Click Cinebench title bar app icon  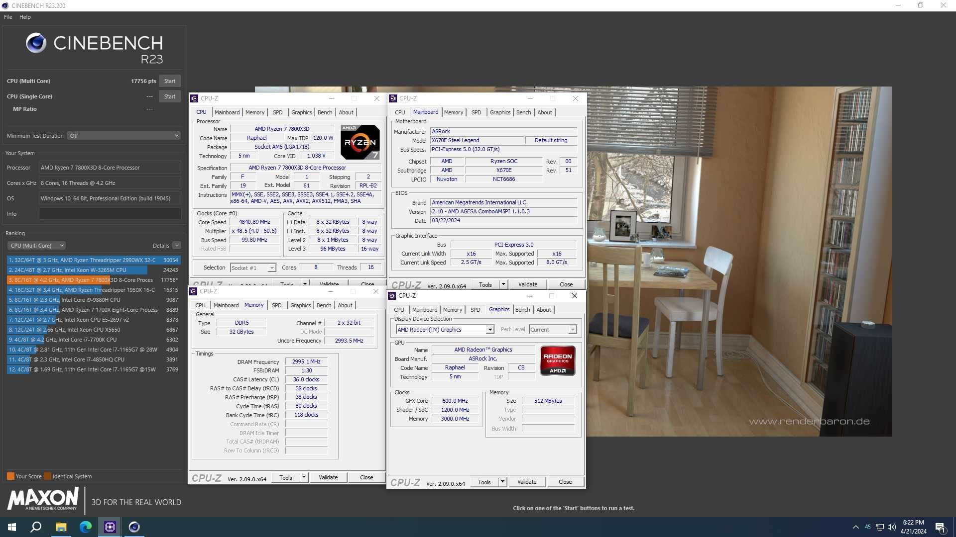pos(5,5)
